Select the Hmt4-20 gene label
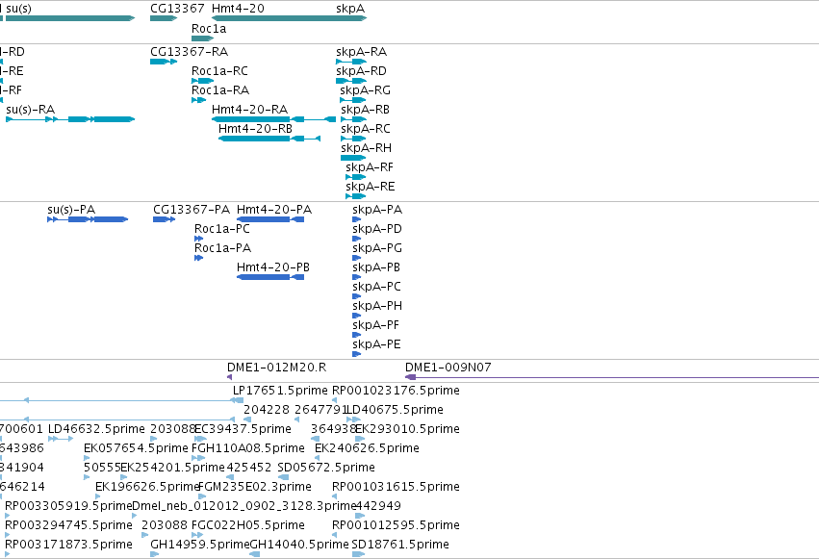This screenshot has width=819, height=559. [x=238, y=9]
